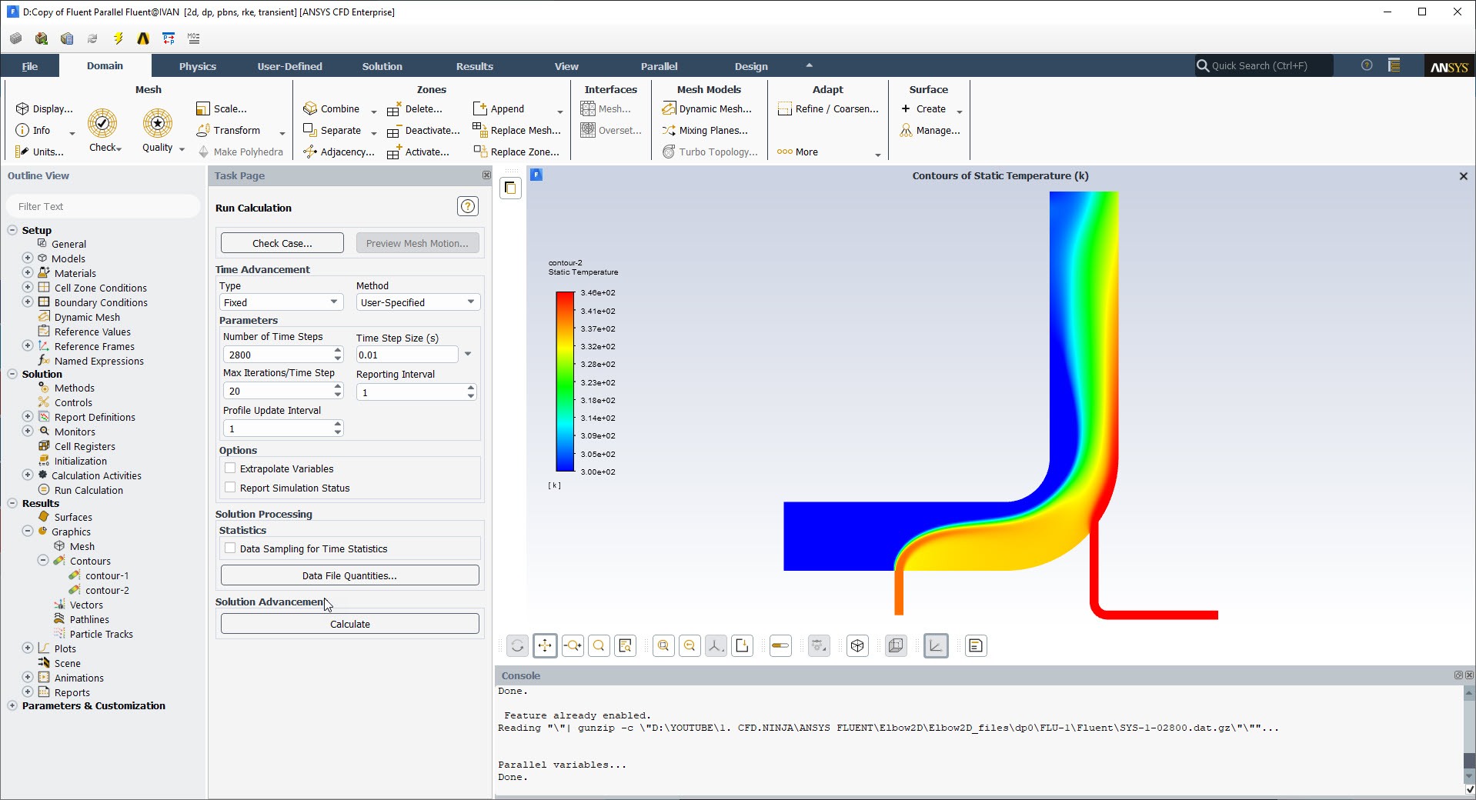Click the Filter Text field in Outline View
This screenshot has width=1476, height=800.
102,206
